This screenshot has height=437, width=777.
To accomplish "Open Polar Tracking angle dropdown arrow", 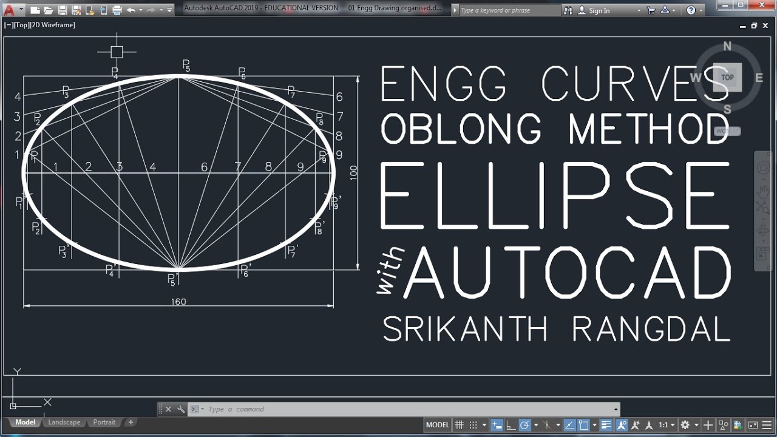I will click(x=535, y=425).
